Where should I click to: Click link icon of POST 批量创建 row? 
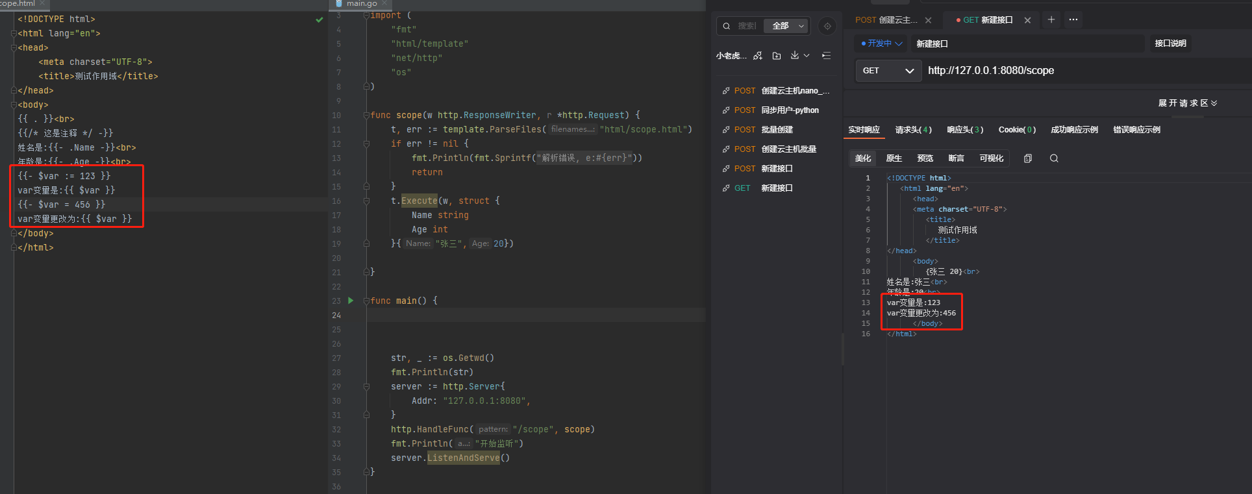[x=726, y=130]
